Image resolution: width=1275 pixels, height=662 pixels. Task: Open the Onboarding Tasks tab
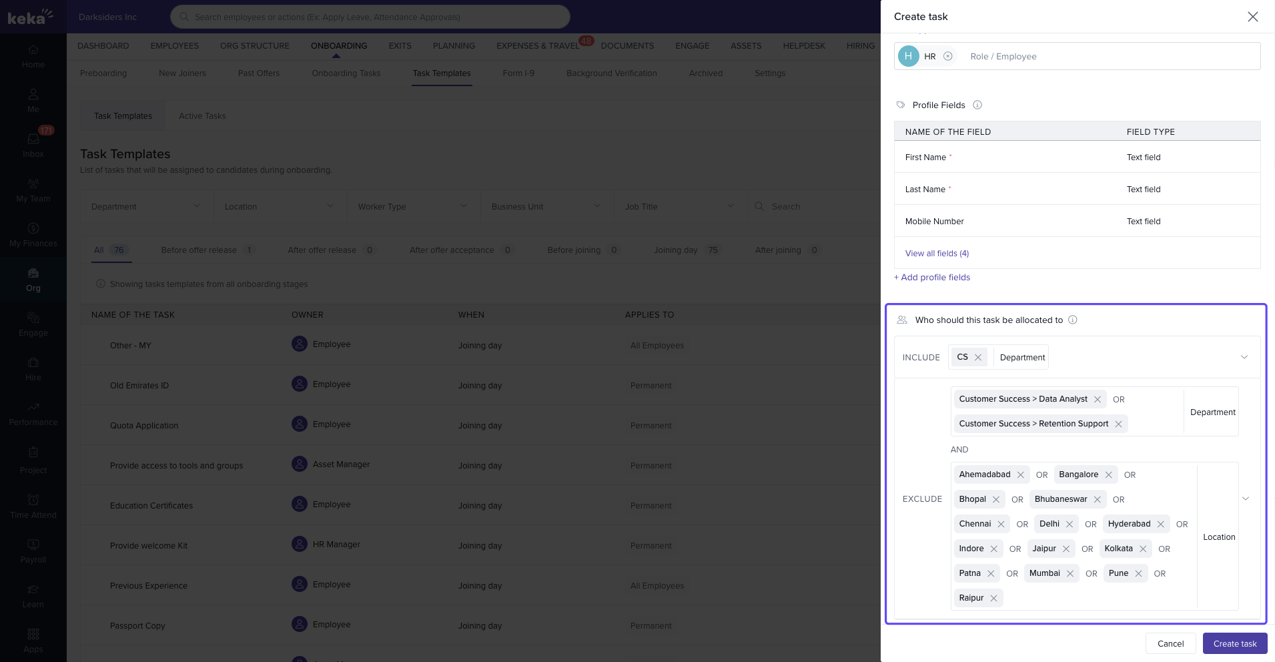pyautogui.click(x=346, y=73)
